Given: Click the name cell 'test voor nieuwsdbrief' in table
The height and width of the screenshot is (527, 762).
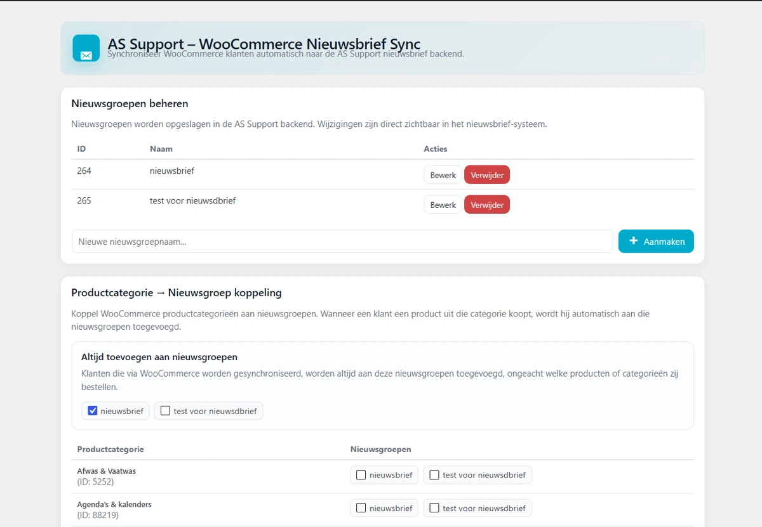Looking at the screenshot, I should [x=193, y=200].
